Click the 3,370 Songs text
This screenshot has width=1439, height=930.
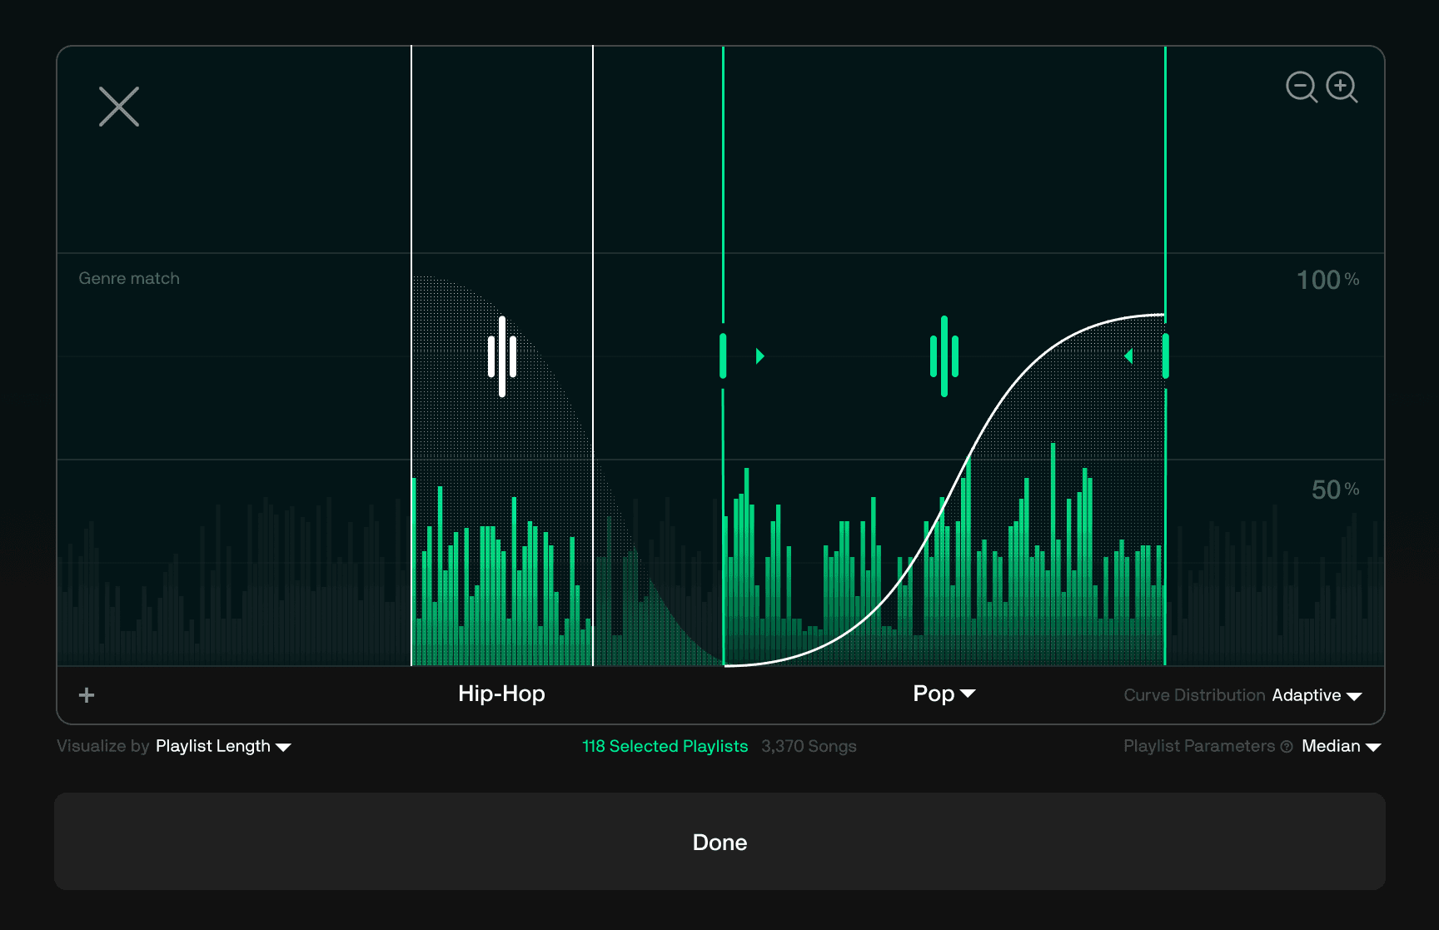click(809, 746)
